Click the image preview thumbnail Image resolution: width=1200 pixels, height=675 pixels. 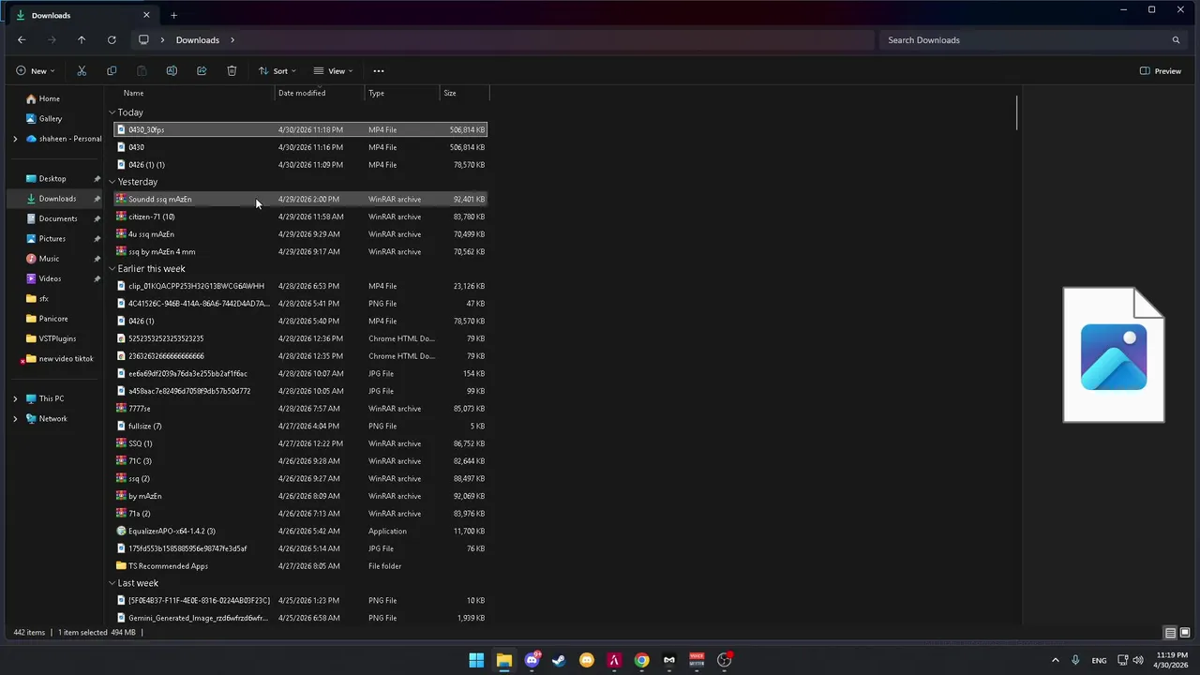pos(1114,355)
